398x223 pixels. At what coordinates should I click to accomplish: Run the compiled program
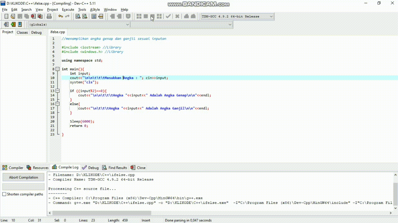[145, 16]
